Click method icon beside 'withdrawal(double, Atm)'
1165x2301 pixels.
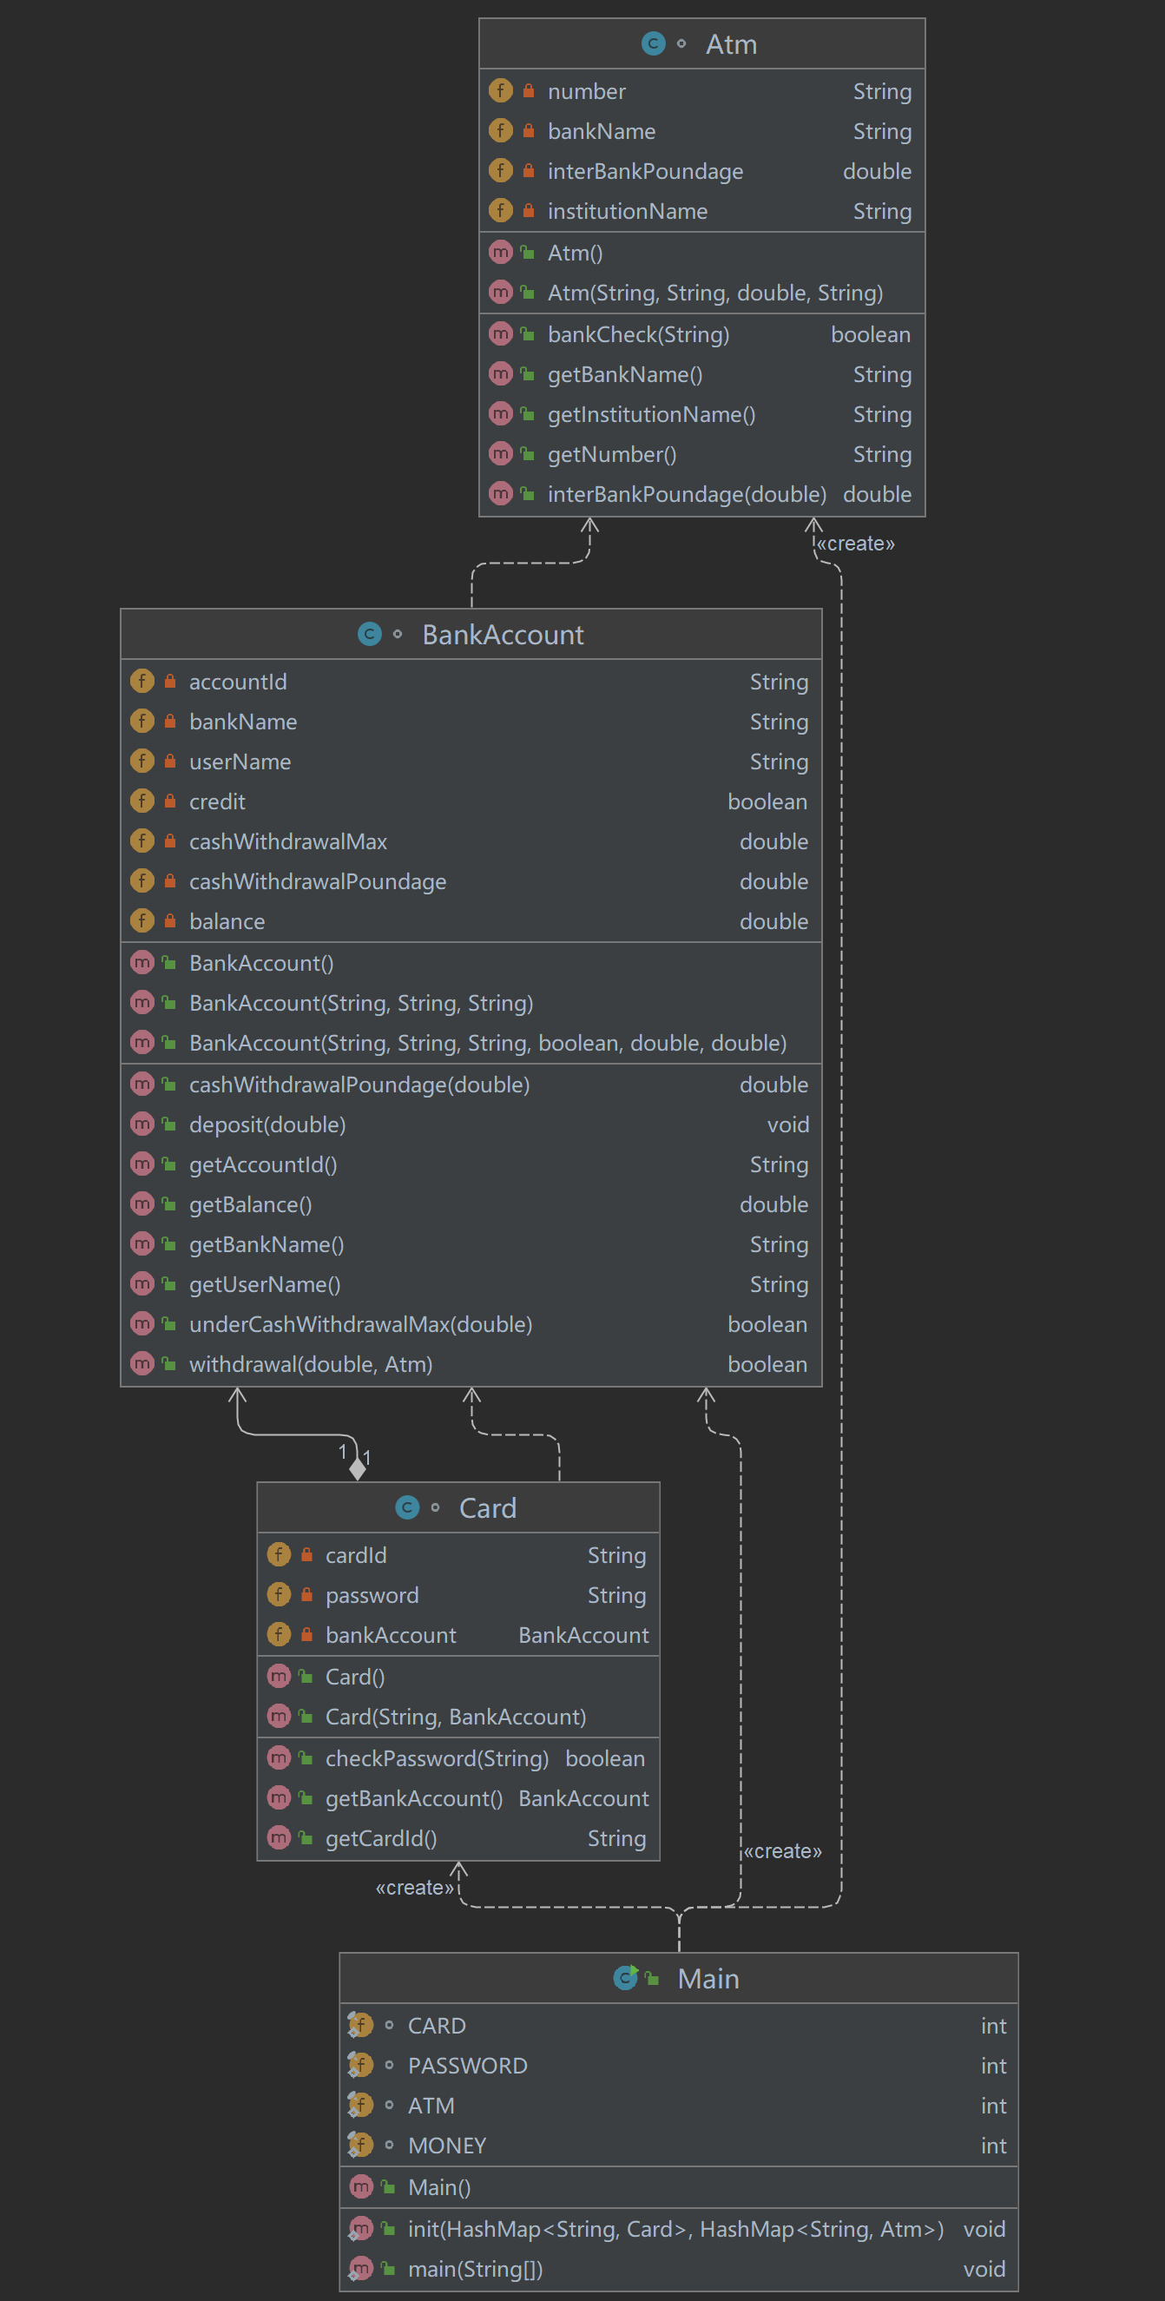point(142,1364)
